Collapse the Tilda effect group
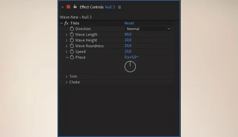Viewport: 238px width, 137px height. (x=61, y=23)
